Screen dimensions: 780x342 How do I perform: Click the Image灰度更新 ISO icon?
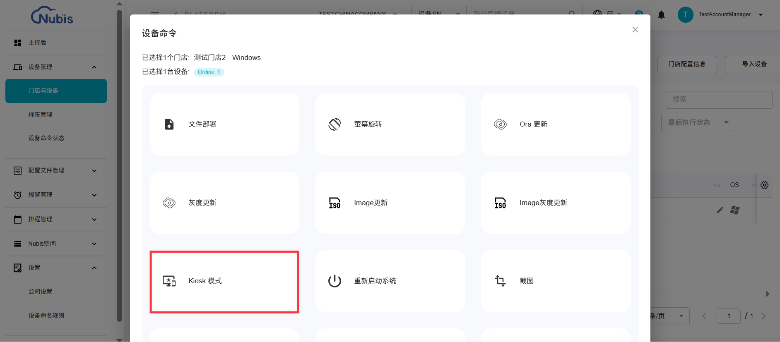[x=500, y=203]
